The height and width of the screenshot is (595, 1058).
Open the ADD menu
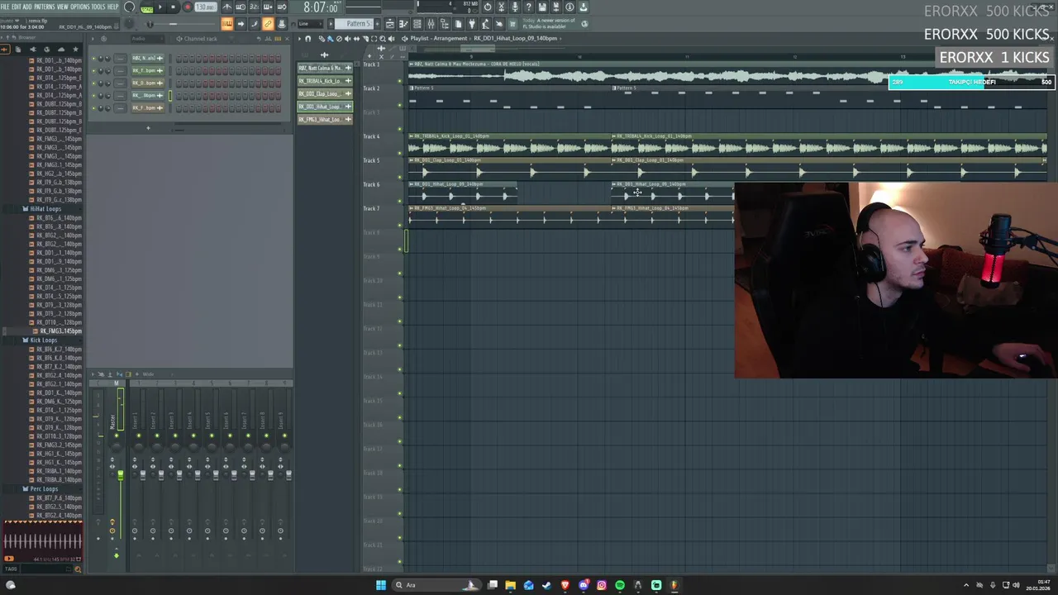pyautogui.click(x=27, y=7)
